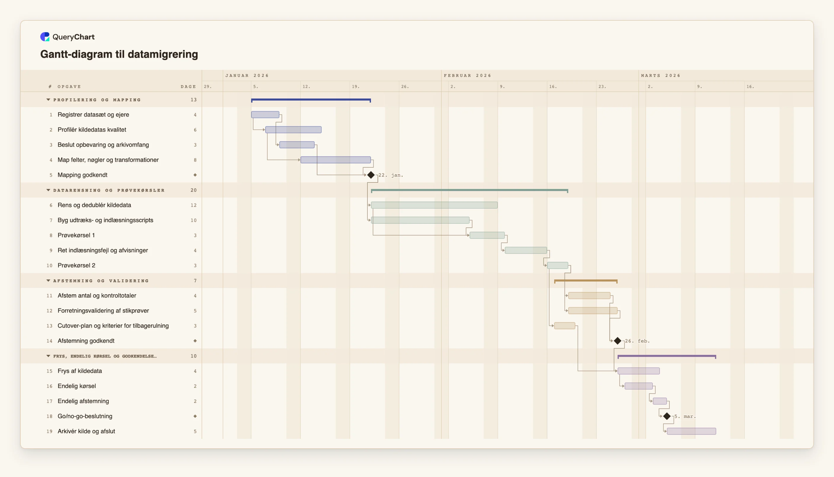
Task: Click the 5. mar. milestone date label
Action: click(685, 416)
